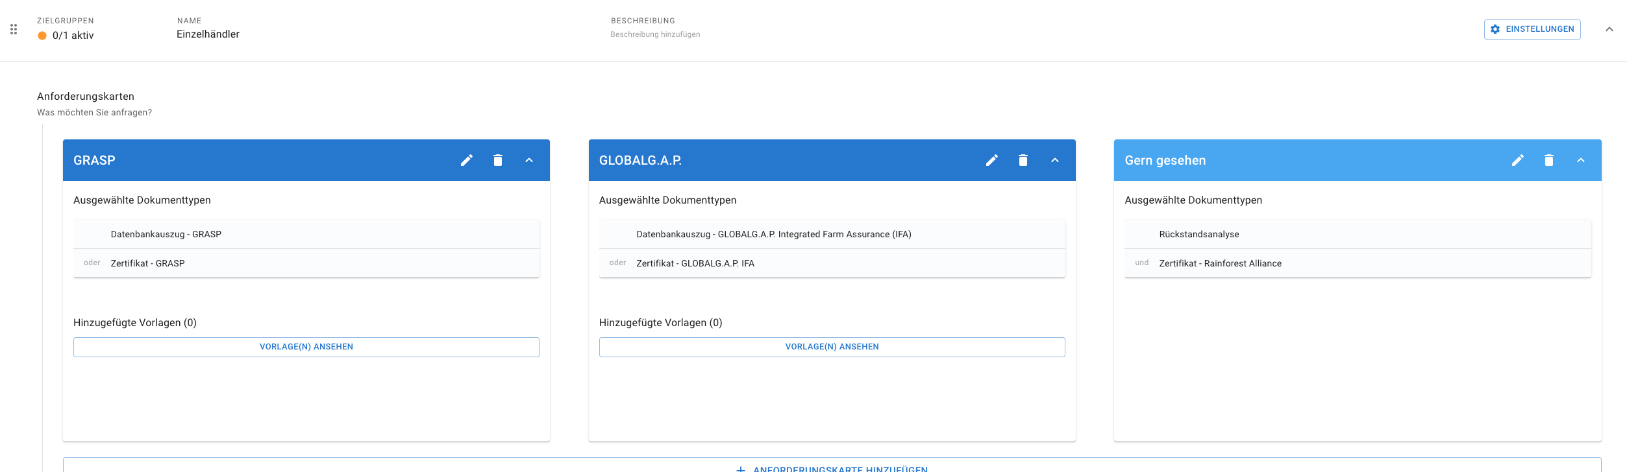Click Hinzugefügte Vorlagen (0) in GRASP card
This screenshot has height=472, width=1627.
[x=135, y=323]
